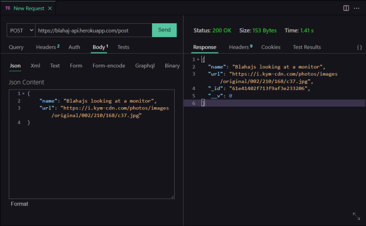Viewport: 366px width, 226px height.
Task: Click the Send button
Action: pos(164,30)
